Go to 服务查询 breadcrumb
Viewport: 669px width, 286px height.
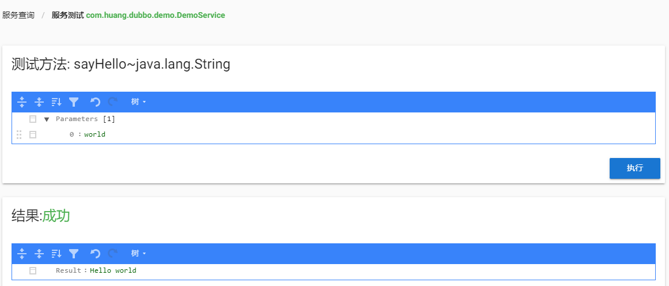click(18, 16)
